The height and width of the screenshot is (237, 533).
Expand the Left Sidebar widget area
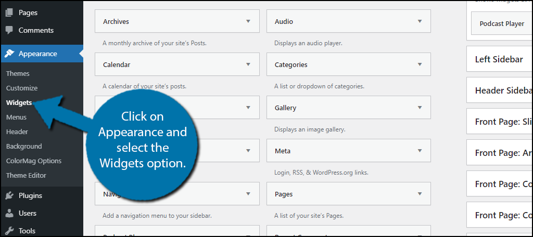pyautogui.click(x=499, y=59)
